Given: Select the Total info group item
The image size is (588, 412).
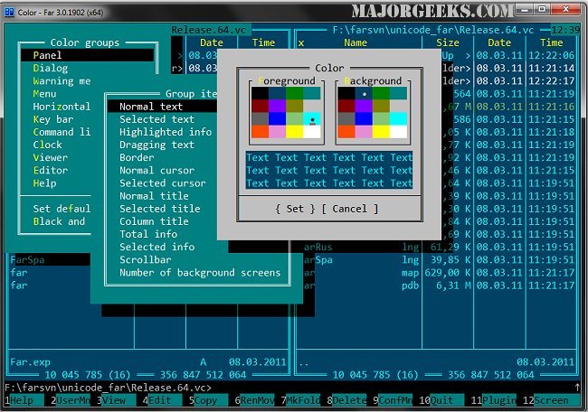Looking at the screenshot, I should tap(148, 234).
